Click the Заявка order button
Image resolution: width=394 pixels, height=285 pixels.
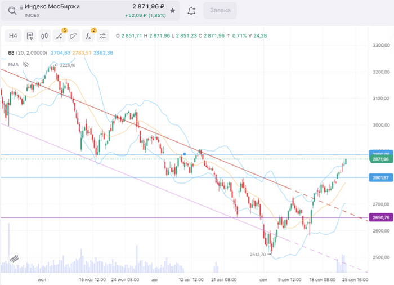click(x=220, y=10)
